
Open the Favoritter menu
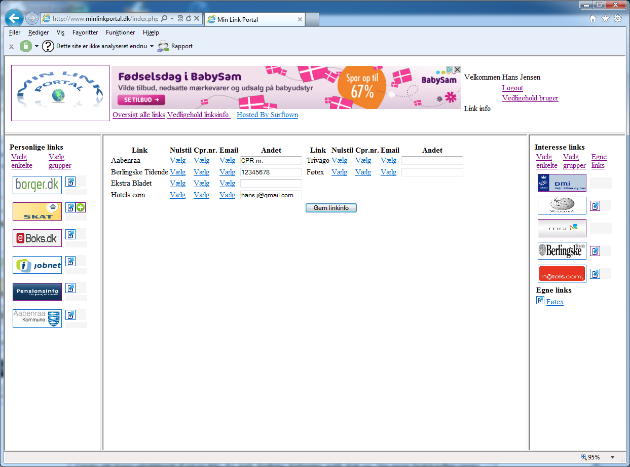pos(85,32)
